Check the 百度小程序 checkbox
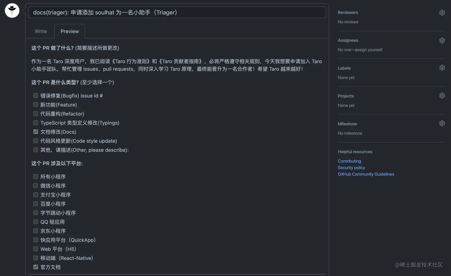451x276 pixels. 35,204
